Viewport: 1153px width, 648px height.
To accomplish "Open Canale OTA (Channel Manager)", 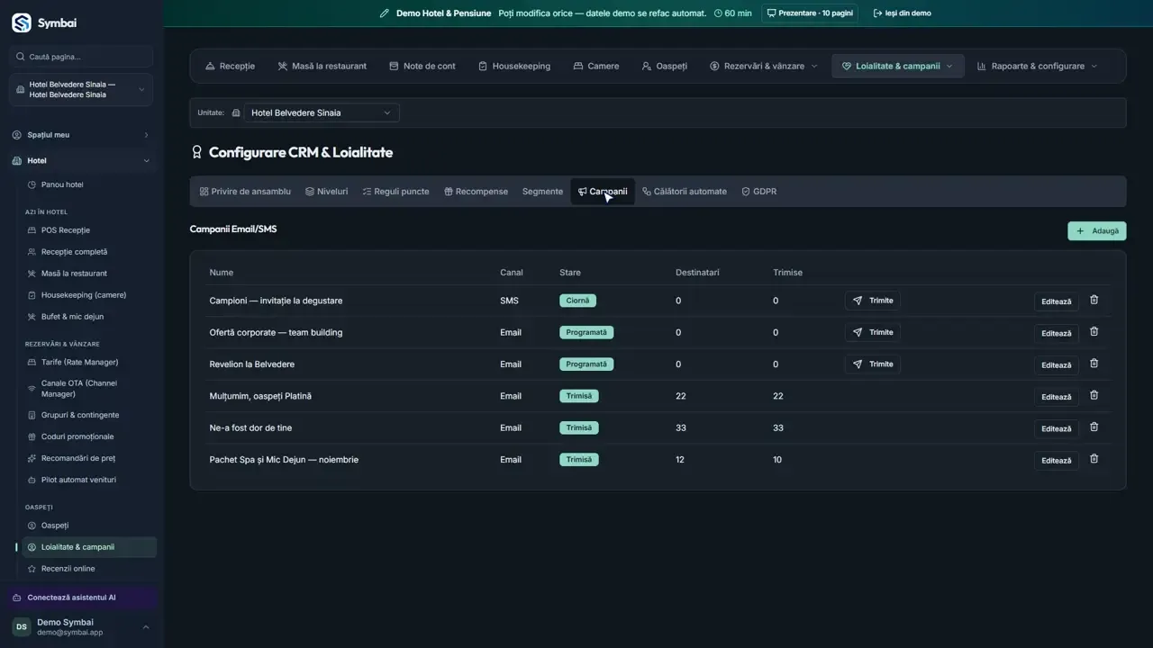I will click(x=88, y=389).
